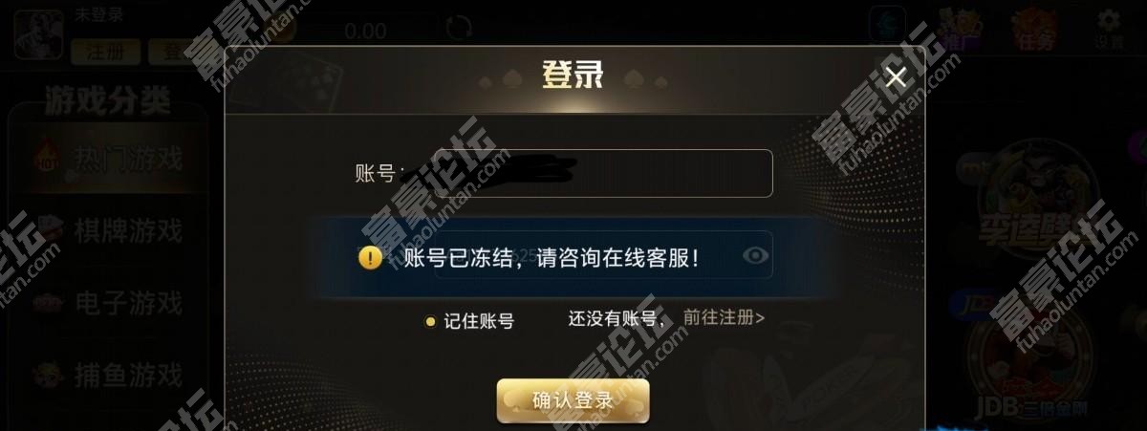The height and width of the screenshot is (431, 1147).
Task: Click the yellow warning exclamation icon
Action: (x=371, y=257)
